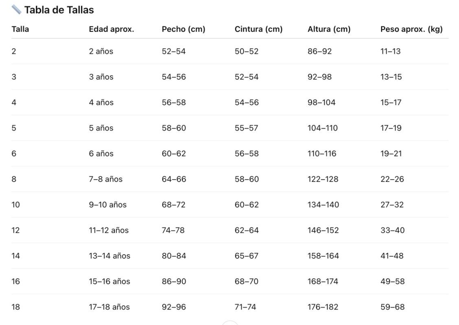Select the size 16 cell in Talla column
Screen dimensions: 459x325
tap(15, 282)
